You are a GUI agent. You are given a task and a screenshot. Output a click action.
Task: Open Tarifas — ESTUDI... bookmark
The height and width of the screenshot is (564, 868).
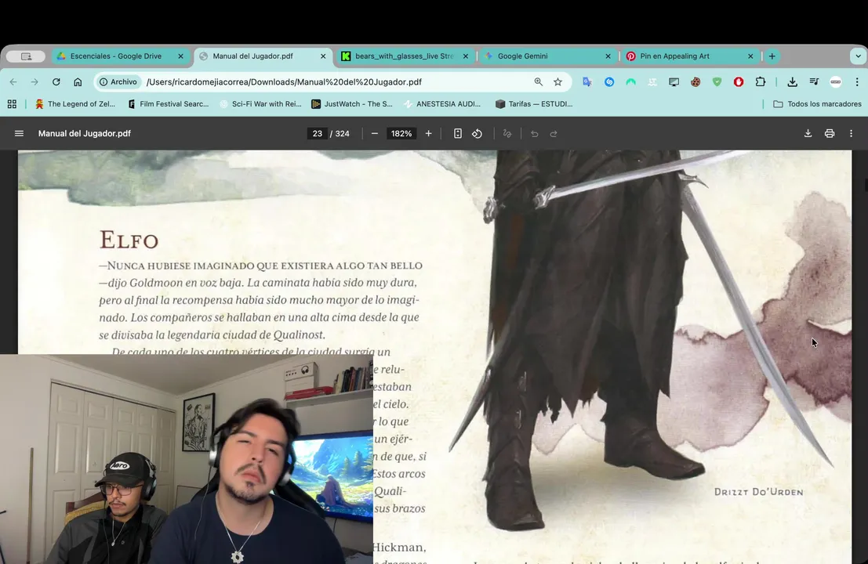[534, 104]
